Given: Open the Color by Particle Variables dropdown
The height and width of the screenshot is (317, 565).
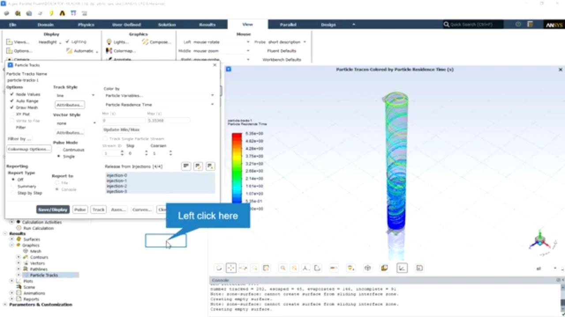Looking at the screenshot, I should (x=159, y=96).
